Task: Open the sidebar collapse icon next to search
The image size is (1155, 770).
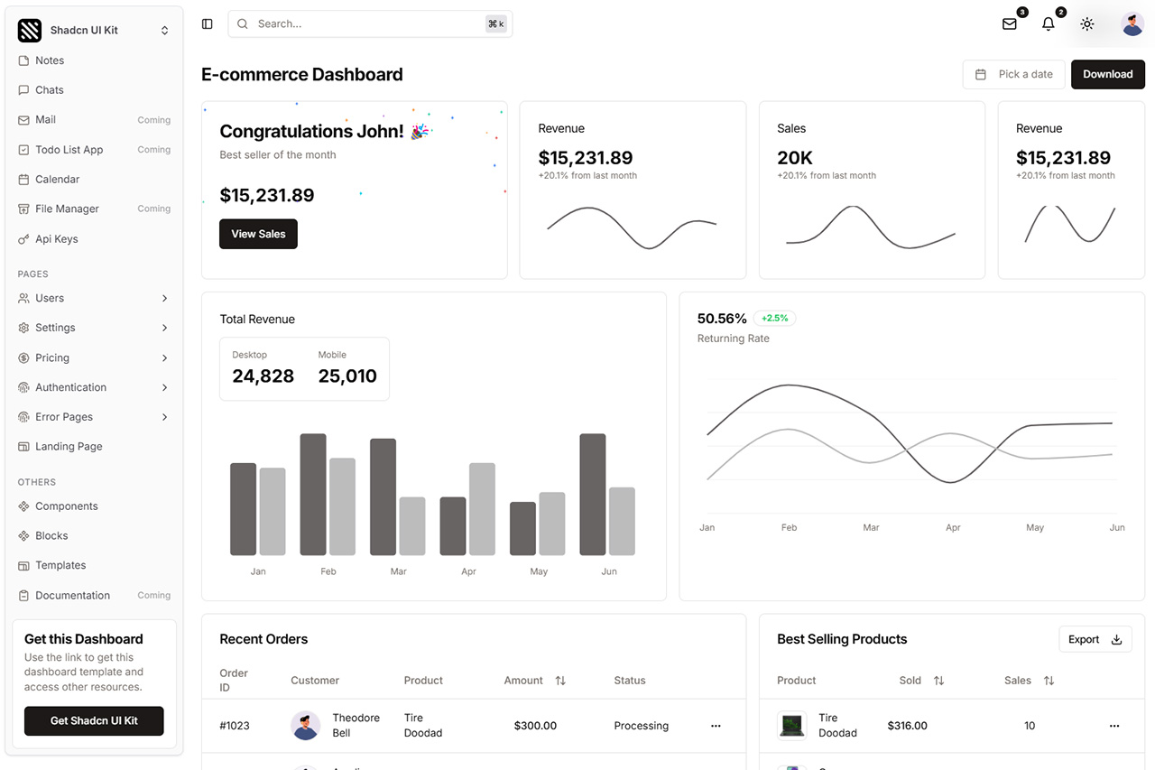Action: tap(207, 23)
